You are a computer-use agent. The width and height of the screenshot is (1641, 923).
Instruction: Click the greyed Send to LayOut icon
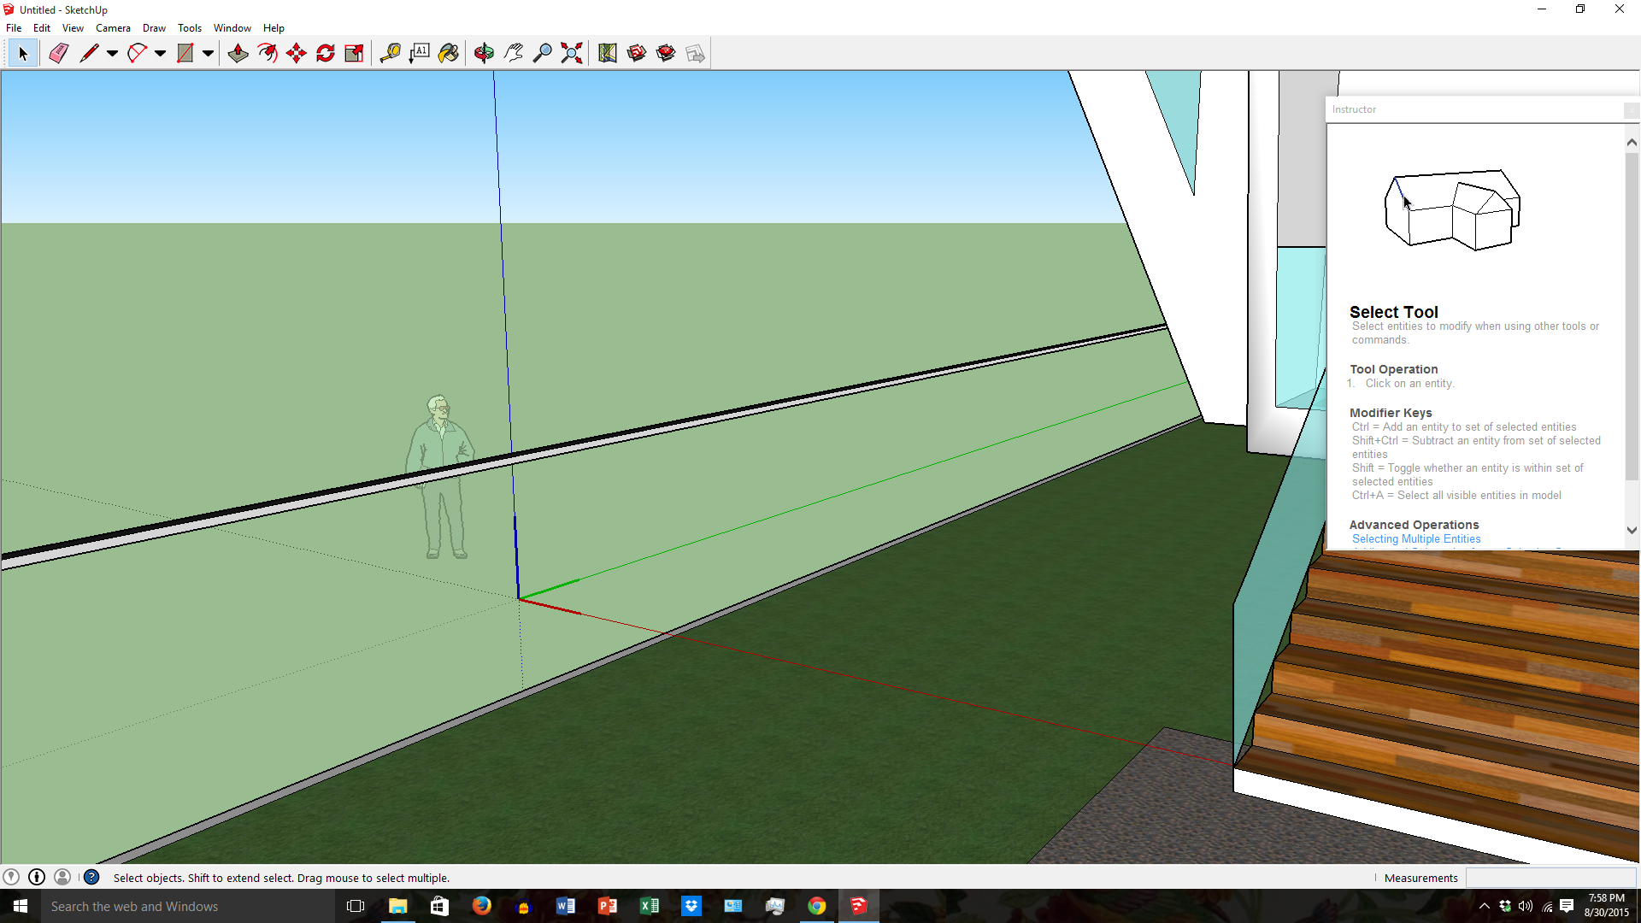point(695,54)
